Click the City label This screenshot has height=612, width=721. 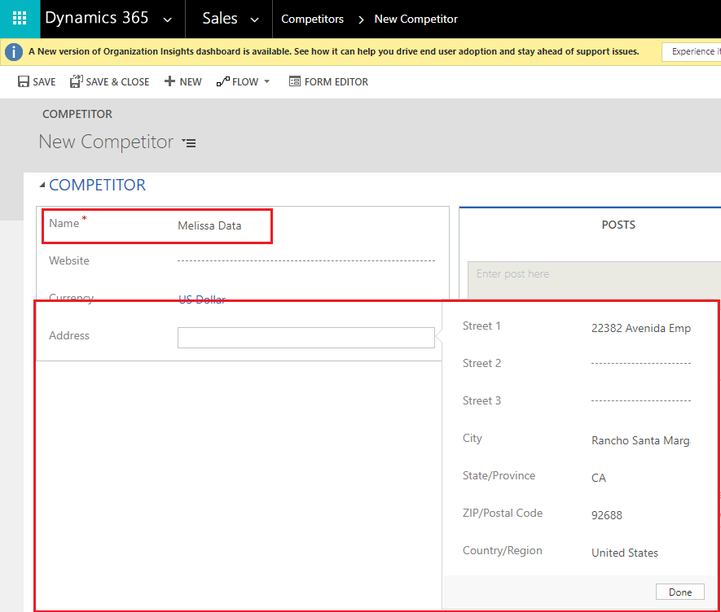click(x=473, y=438)
